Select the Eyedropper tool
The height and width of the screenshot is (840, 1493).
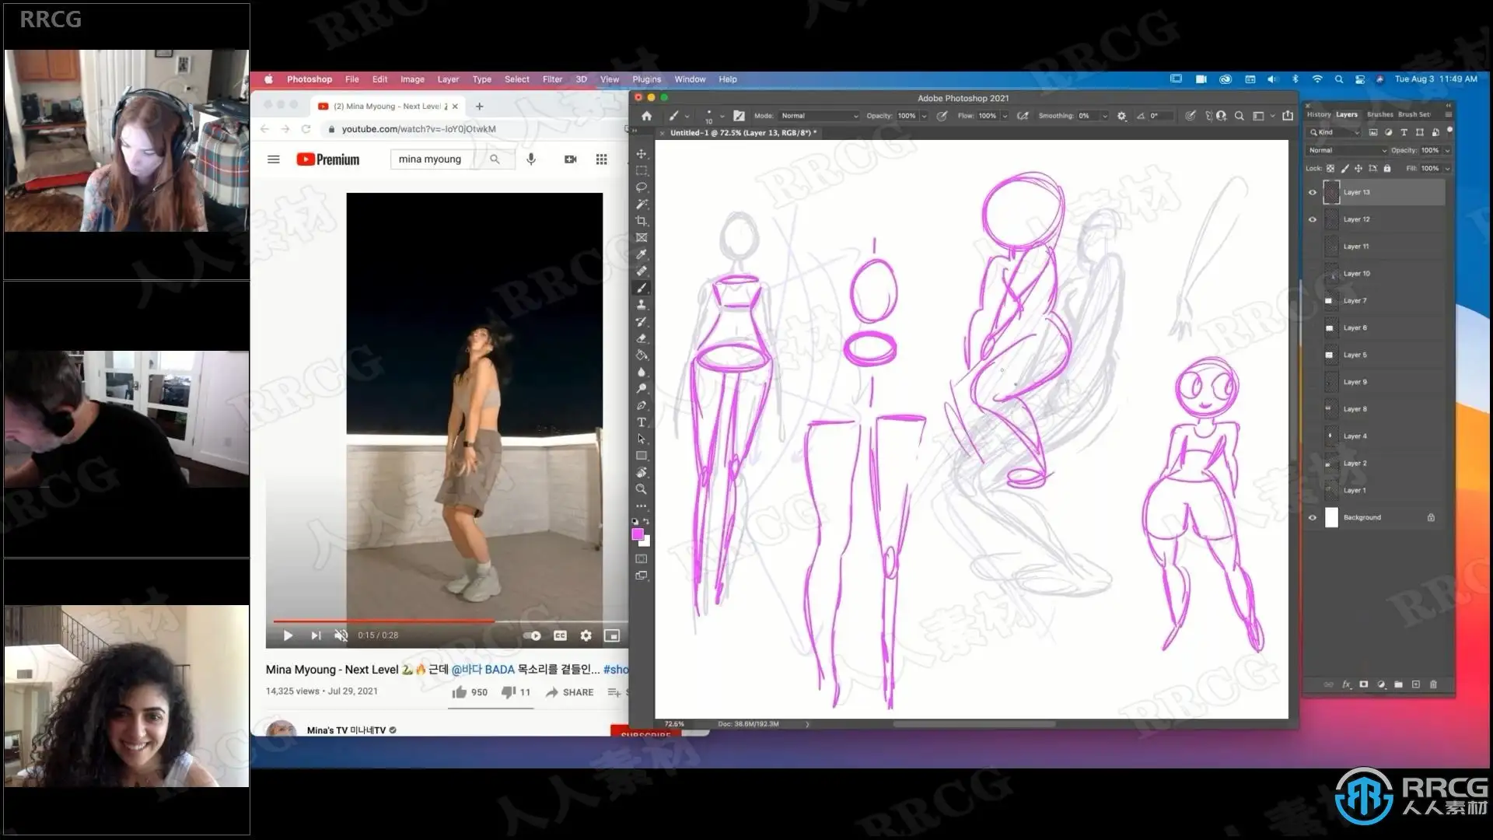(x=642, y=254)
